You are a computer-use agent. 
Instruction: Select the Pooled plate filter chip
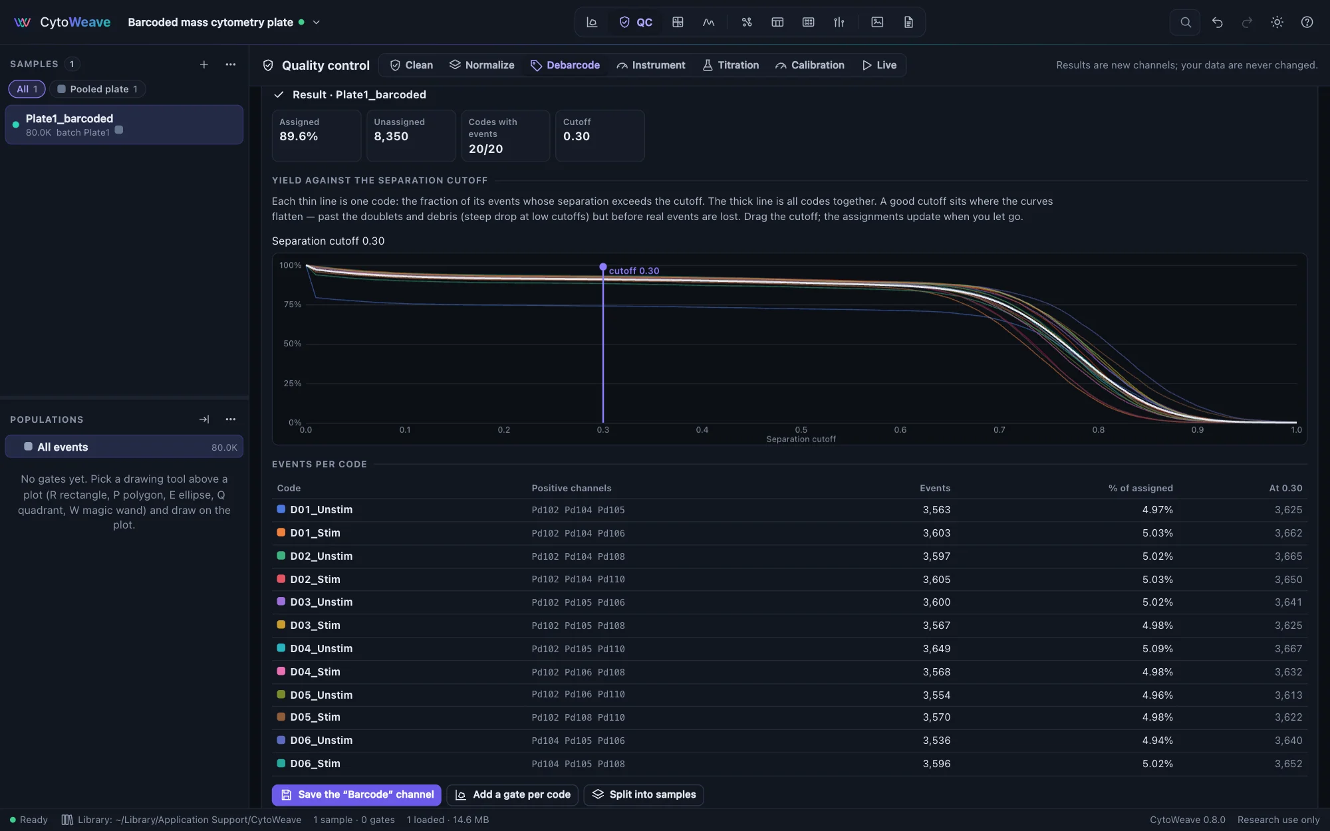[98, 89]
